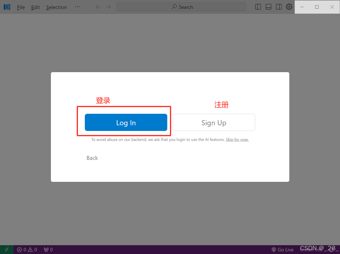340x254 pixels.
Task: Open the Selection menu
Action: [56, 7]
